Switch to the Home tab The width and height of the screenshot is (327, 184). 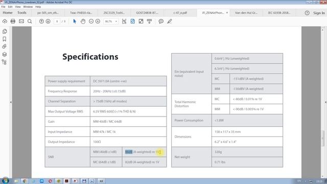click(x=8, y=13)
